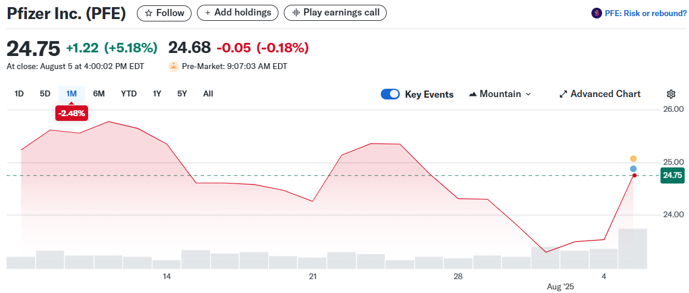Click the Pre-Market 9:07:03 AM EDT timestamp
Screen dimensions: 689x293
234,67
